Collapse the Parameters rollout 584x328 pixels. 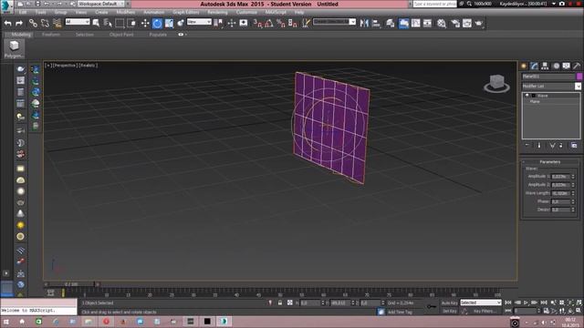click(550, 162)
